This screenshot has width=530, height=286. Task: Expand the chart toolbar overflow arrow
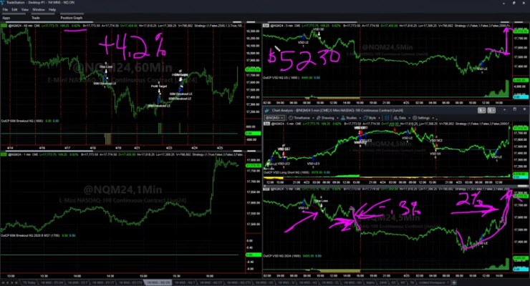click(437, 118)
